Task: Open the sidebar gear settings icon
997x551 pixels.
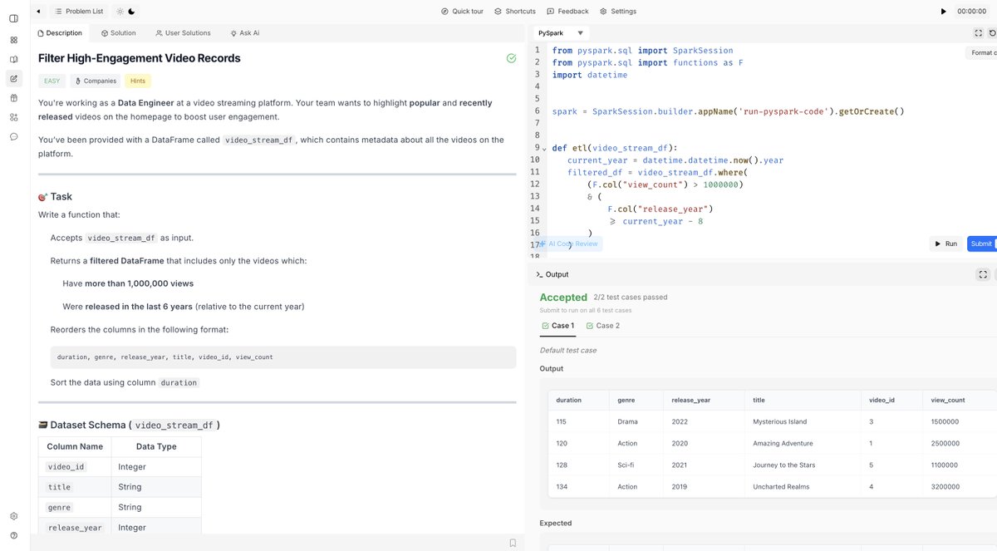Action: coord(13,516)
